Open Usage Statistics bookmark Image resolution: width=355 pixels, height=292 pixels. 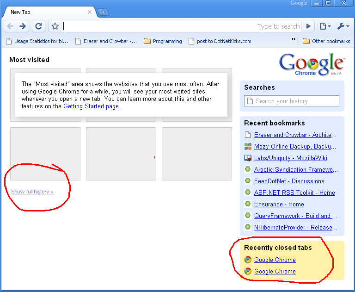point(37,41)
